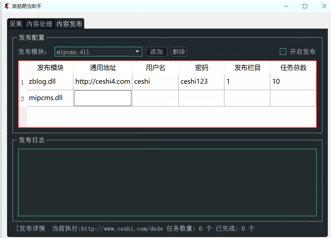
Task: Select the ceshi username cell
Action: (x=155, y=82)
